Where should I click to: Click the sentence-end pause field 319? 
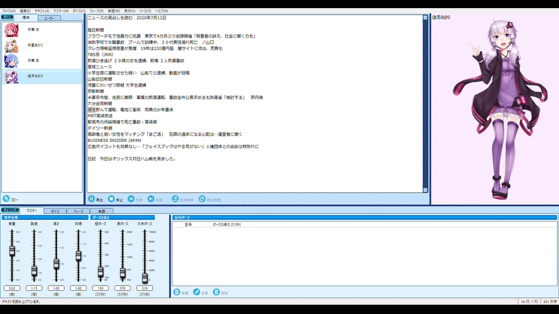pos(145,288)
